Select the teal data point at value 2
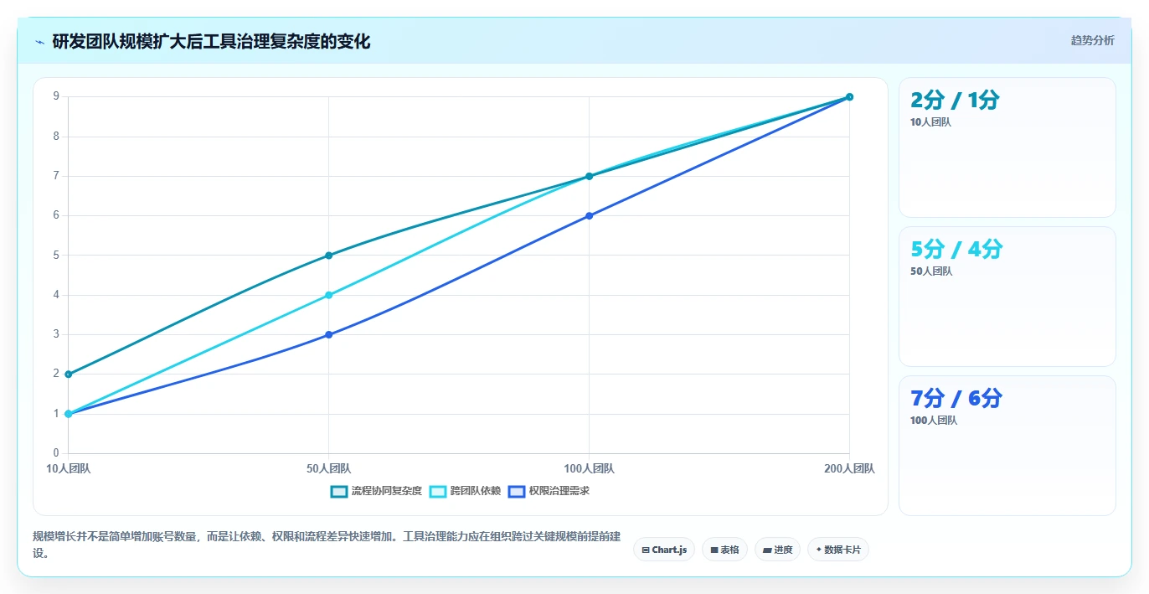This screenshot has height=594, width=1149. (69, 374)
